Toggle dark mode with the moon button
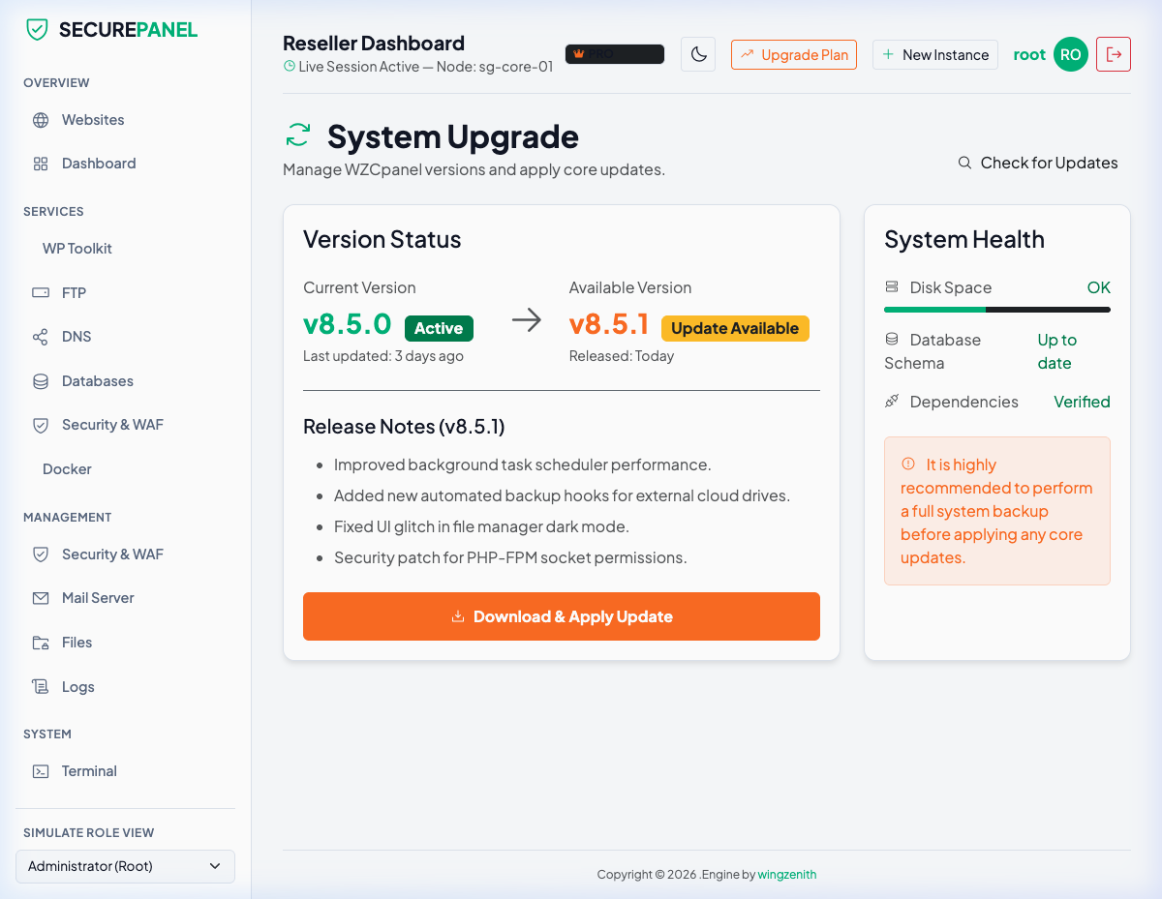1162x899 pixels. [x=698, y=54]
